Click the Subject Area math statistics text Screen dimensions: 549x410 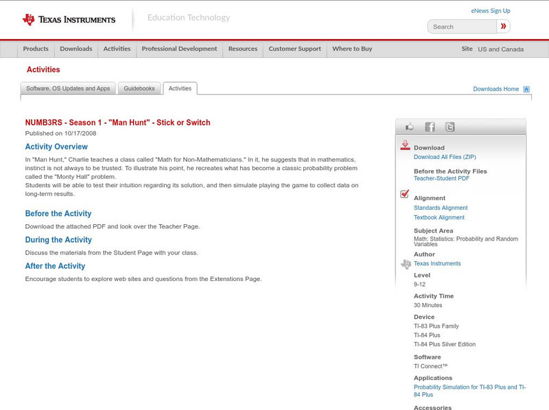pyautogui.click(x=466, y=241)
